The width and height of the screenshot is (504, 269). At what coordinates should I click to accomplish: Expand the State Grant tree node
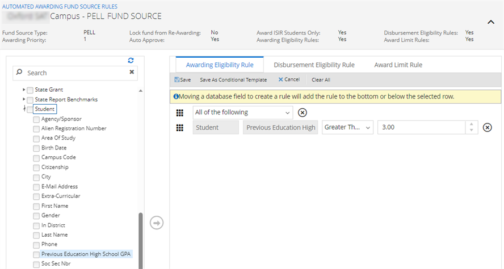24,89
